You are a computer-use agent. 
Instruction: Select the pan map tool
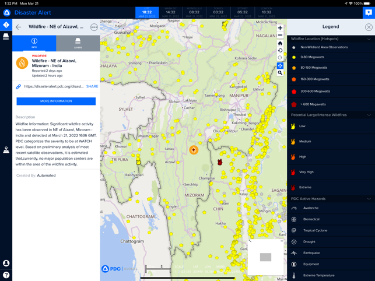pyautogui.click(x=280, y=65)
